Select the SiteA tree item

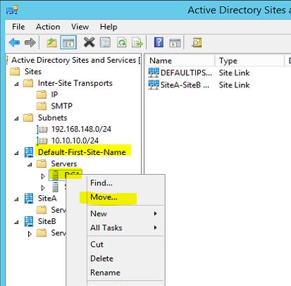pos(47,198)
